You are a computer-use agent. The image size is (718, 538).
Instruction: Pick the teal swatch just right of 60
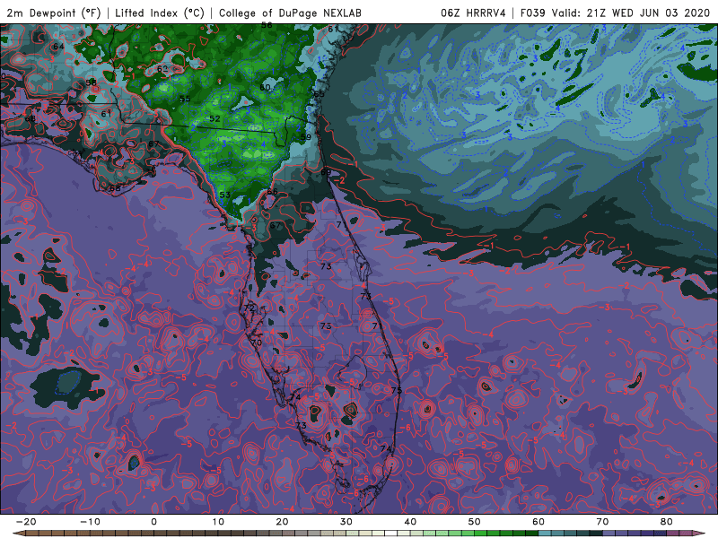[545, 534]
